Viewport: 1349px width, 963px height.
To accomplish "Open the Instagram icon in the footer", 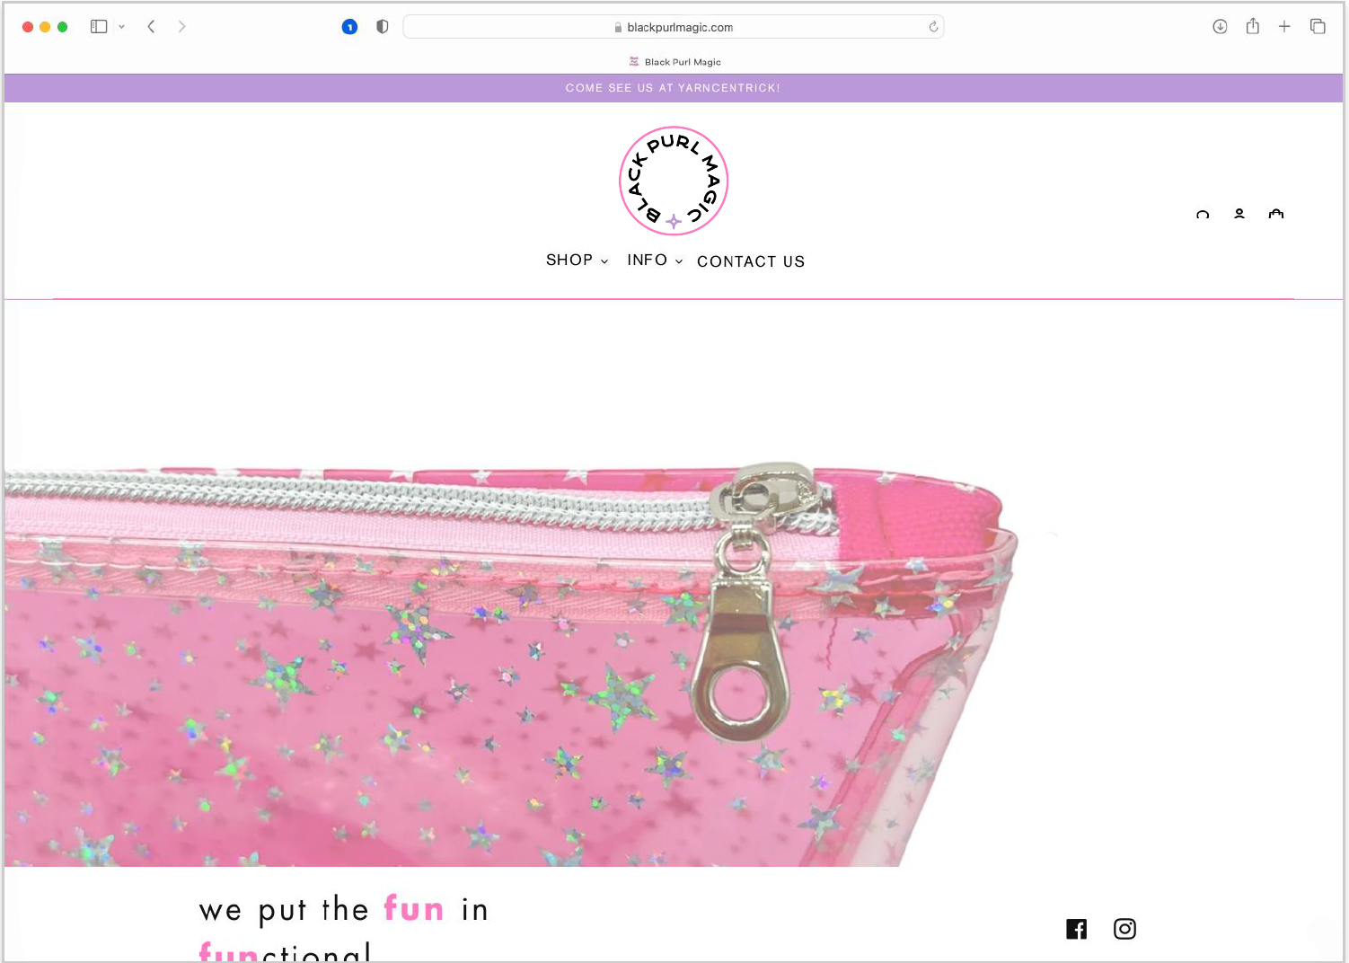I will click(x=1124, y=929).
